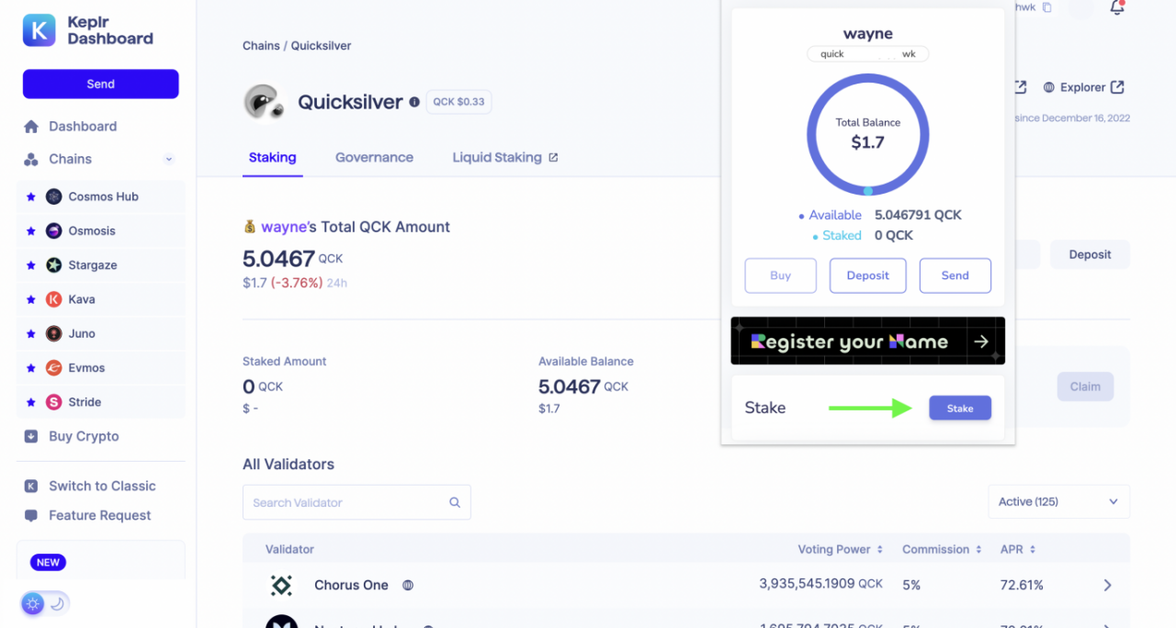Open the Dashboard home page
This screenshot has height=628, width=1176.
point(82,127)
